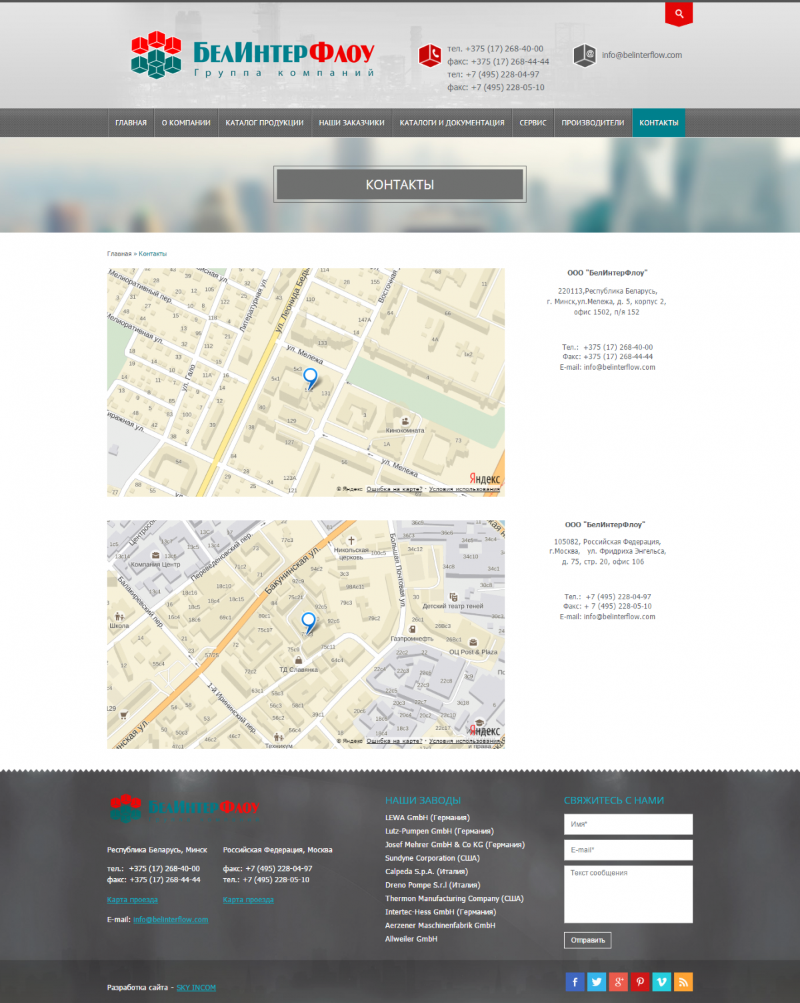Click the gray email icon in header

[585, 55]
